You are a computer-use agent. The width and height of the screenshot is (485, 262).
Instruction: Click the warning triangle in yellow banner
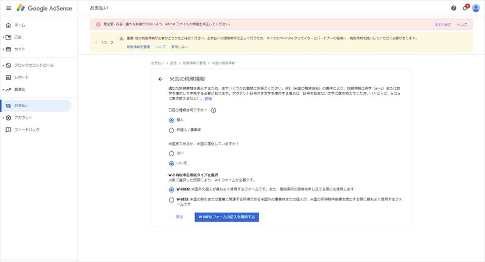[122, 39]
